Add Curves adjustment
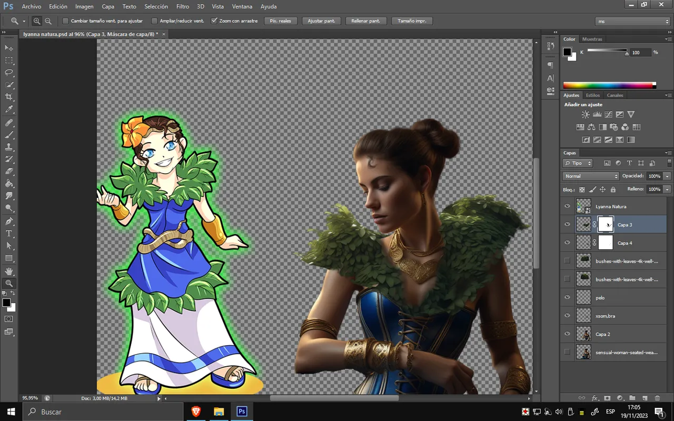 tap(608, 114)
